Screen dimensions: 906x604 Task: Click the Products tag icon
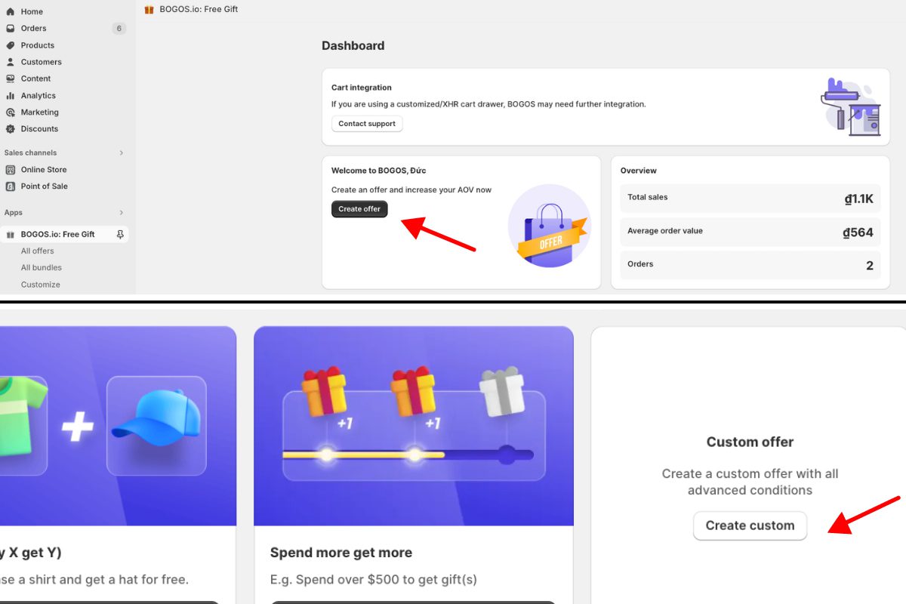click(x=9, y=45)
